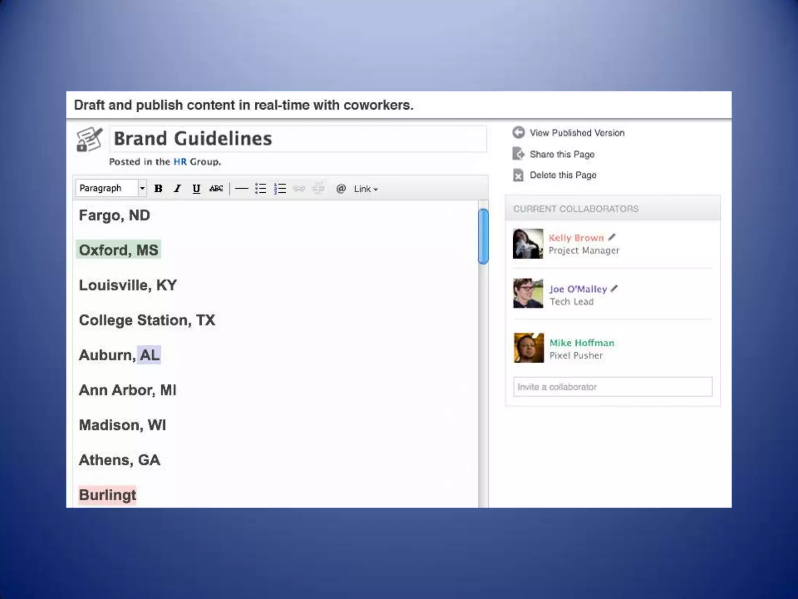
Task: Toggle italic text formatting
Action: (177, 189)
